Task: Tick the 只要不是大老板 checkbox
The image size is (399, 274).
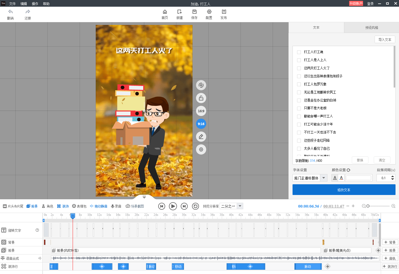Action: point(299,108)
